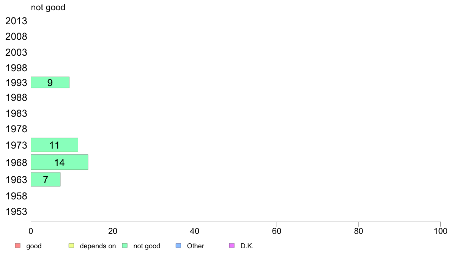Select the 1963 bar showing 7
This screenshot has height=279, width=451.
(46, 180)
